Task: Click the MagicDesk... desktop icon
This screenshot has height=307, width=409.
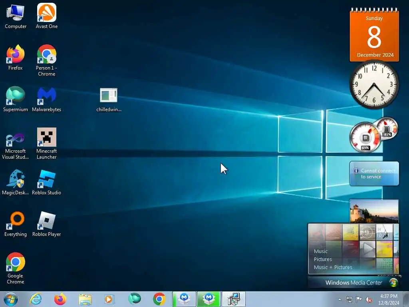Action: click(16, 182)
